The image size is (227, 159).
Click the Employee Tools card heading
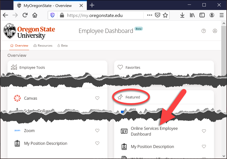coord(32,68)
